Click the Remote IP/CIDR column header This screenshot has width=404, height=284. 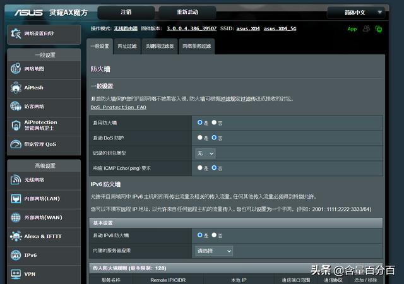(168, 280)
